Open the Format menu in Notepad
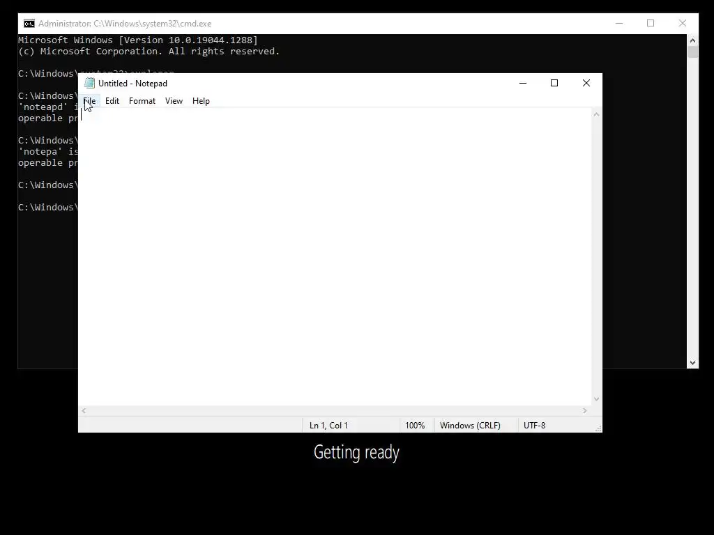Screen dimensions: 714x535 [142, 101]
